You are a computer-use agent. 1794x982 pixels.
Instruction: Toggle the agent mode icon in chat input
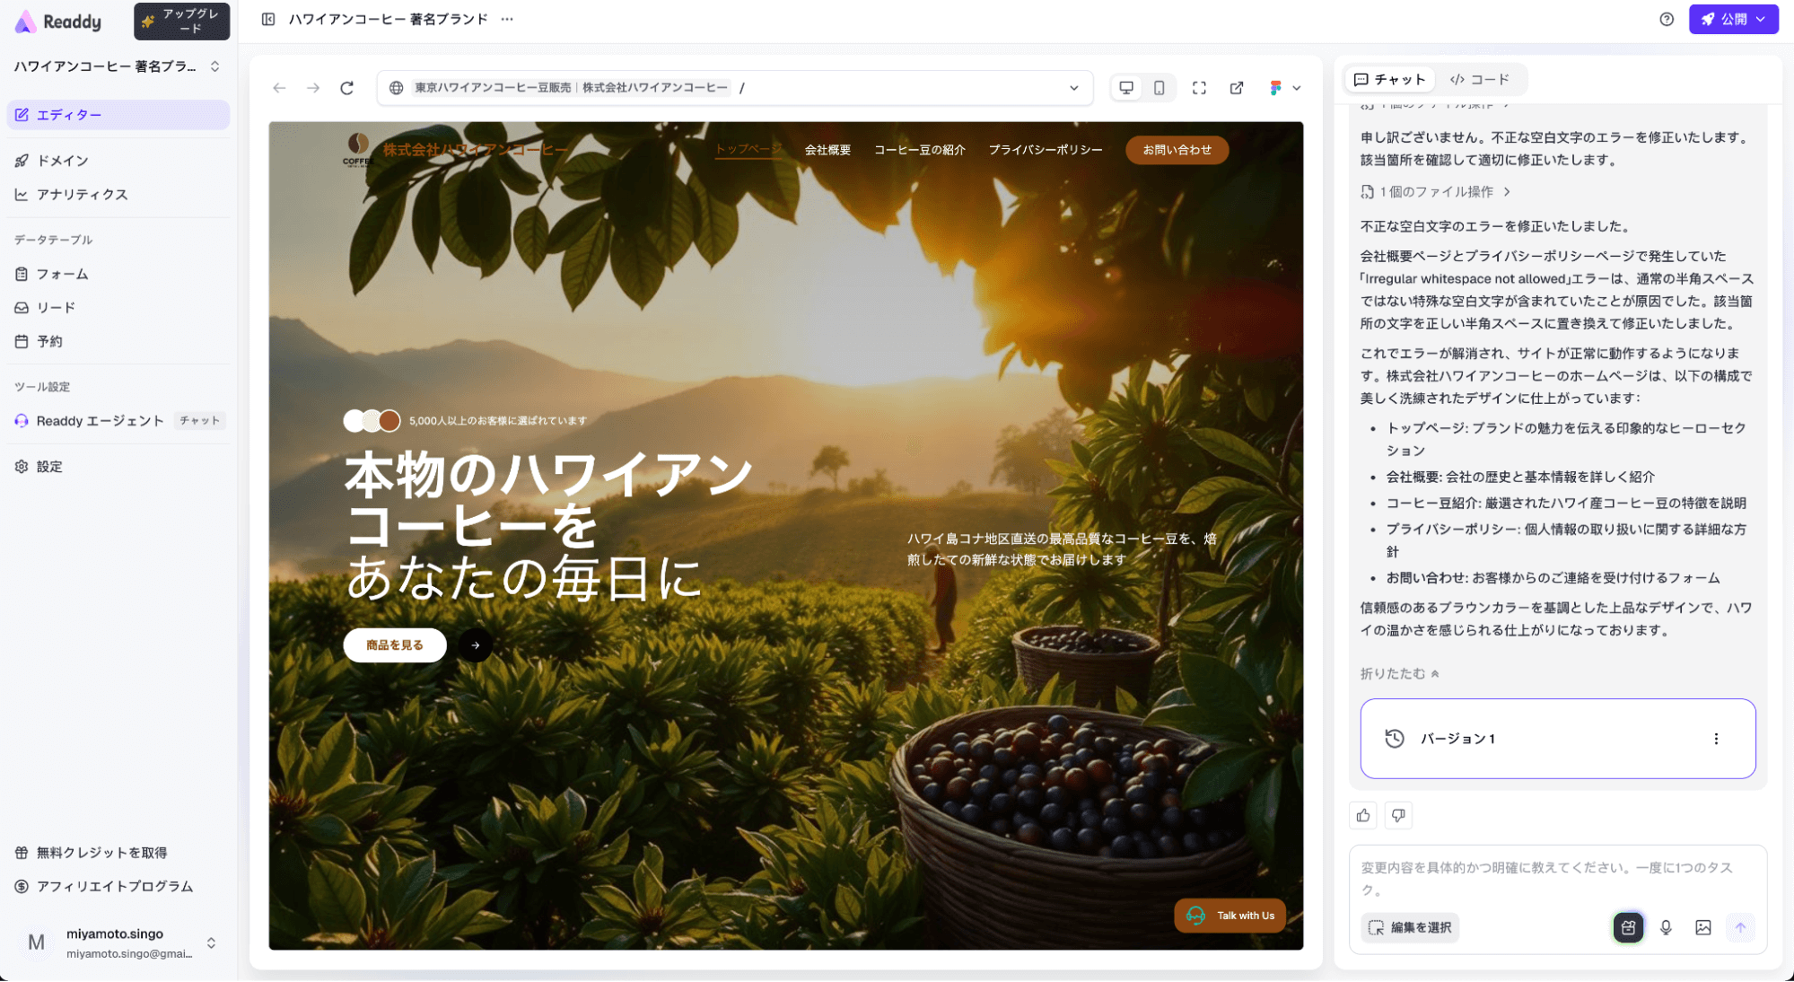pos(1628,927)
